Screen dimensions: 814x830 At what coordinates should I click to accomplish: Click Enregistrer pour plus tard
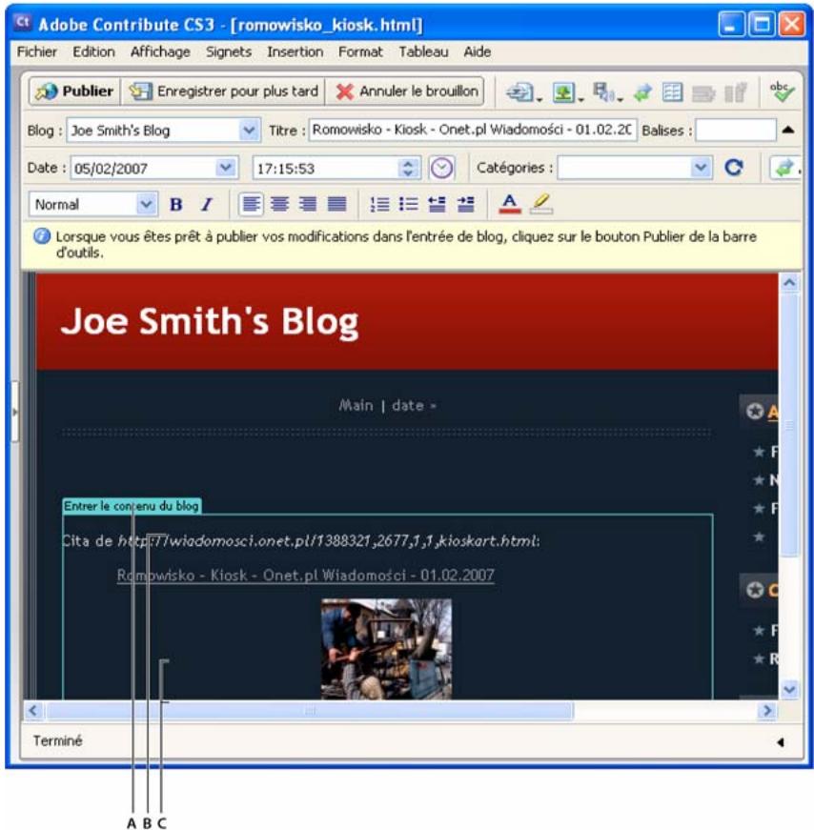click(223, 91)
